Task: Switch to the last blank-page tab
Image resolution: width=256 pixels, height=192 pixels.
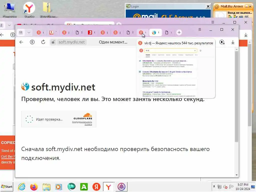Action: [168, 32]
